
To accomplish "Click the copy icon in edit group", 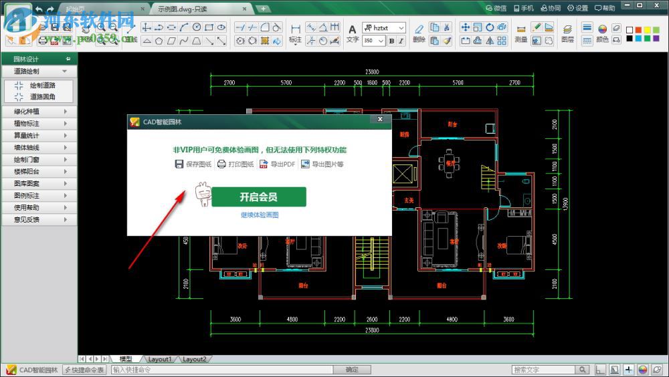I will click(435, 27).
